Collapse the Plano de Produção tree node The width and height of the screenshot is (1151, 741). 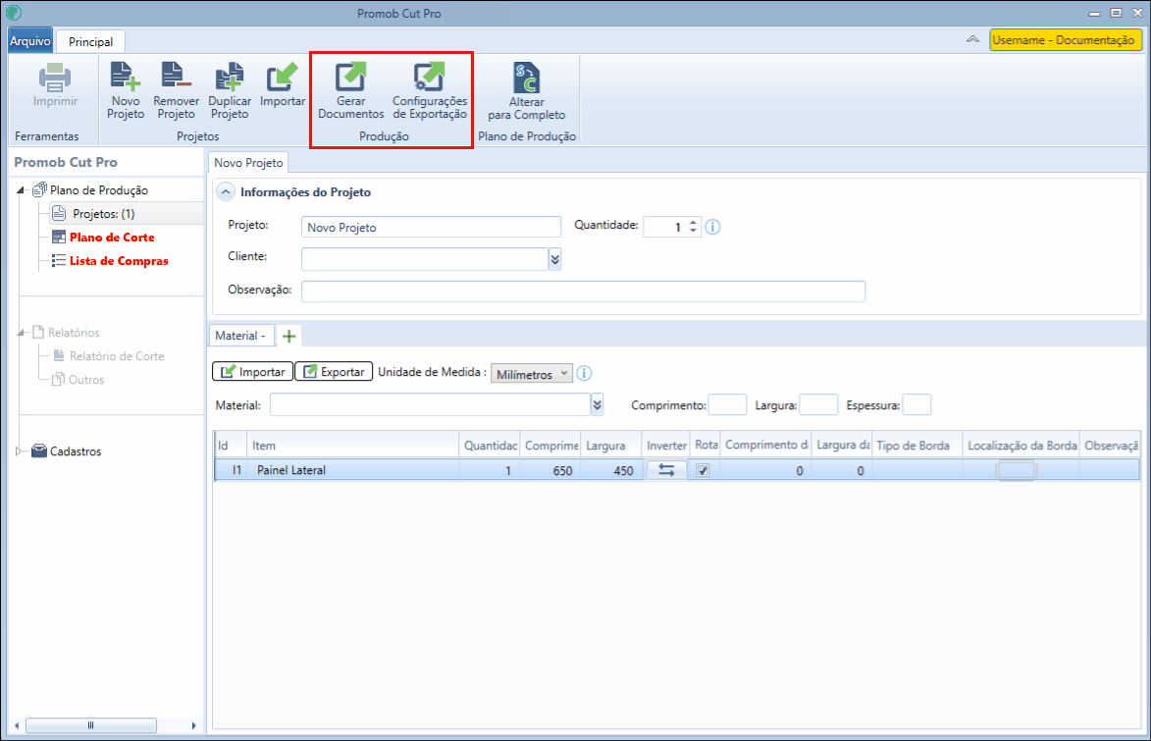[22, 190]
